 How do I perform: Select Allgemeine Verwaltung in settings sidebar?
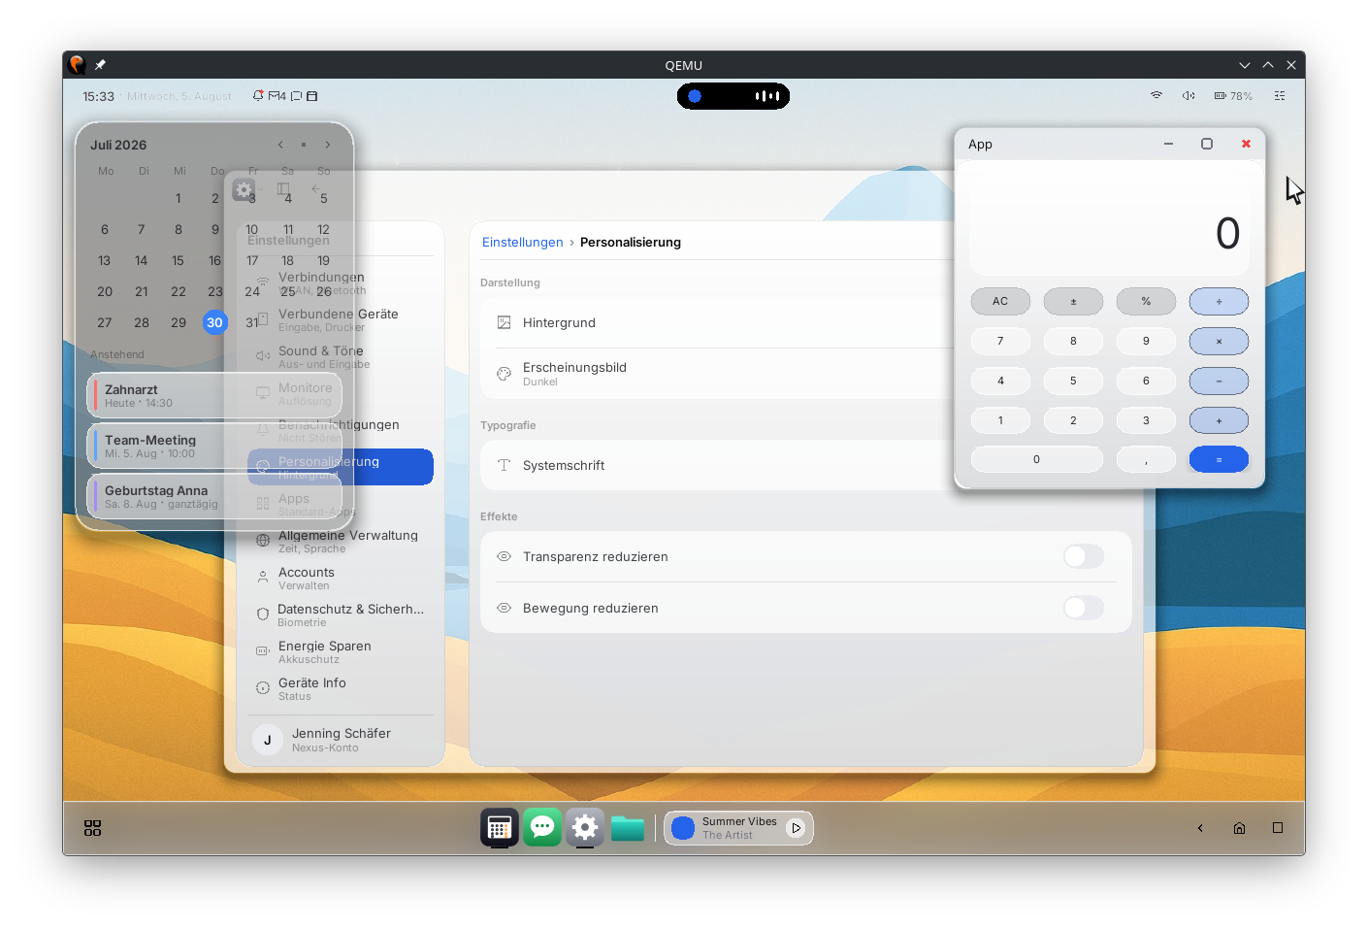[x=341, y=541]
